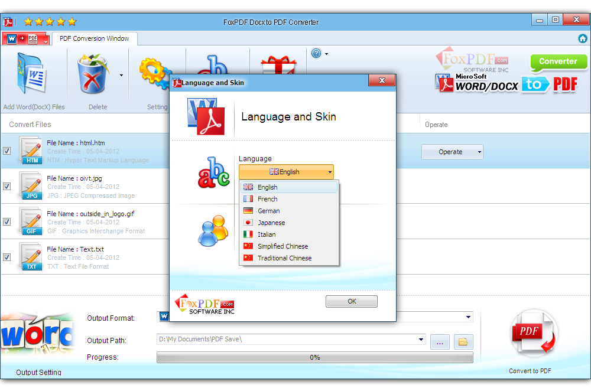Click OK in Language and Skin dialog

[x=352, y=301]
